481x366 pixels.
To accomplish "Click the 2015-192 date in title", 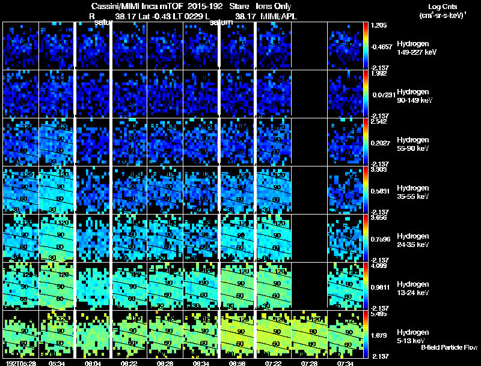I will pos(204,7).
